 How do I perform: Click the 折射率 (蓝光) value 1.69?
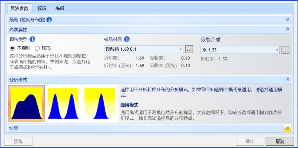click(140, 66)
